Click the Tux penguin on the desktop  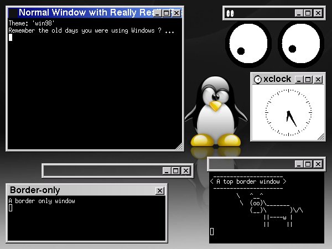pos(216,111)
